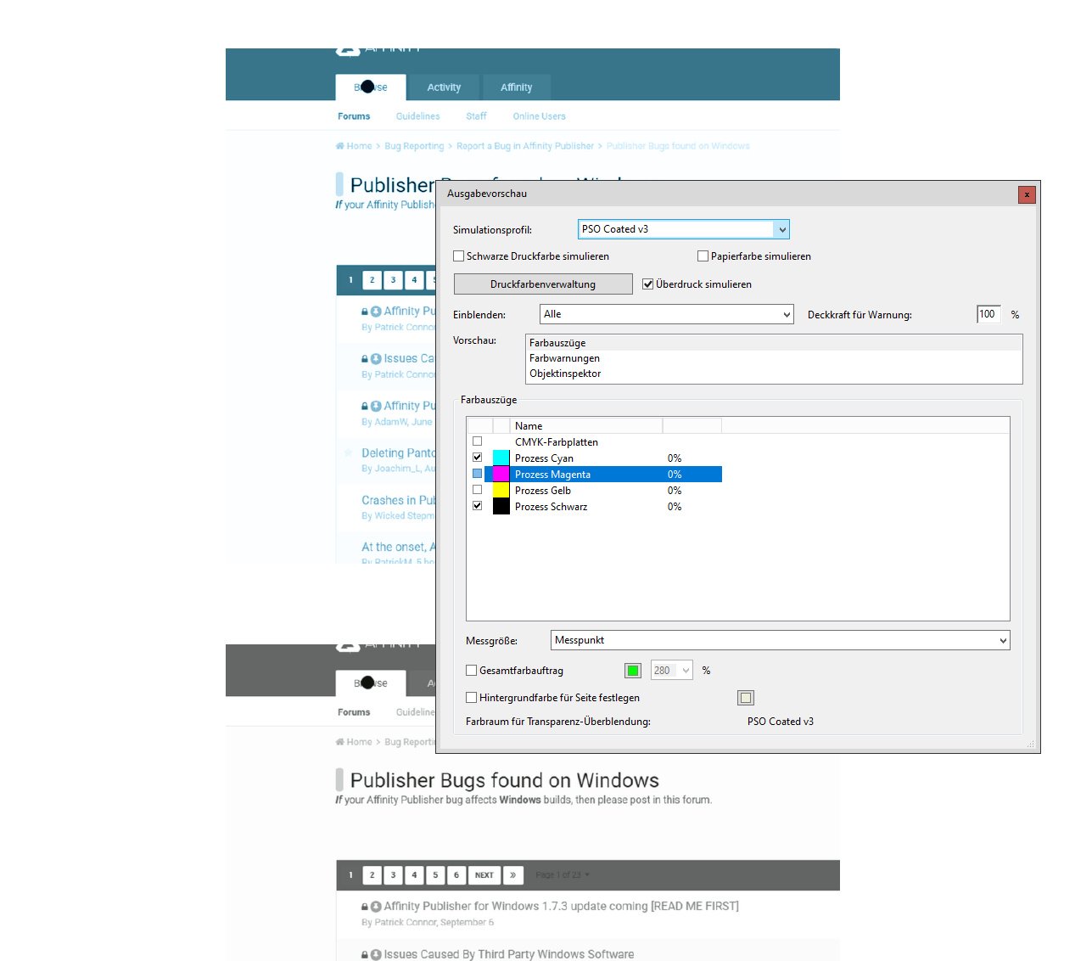Screen dimensions: 1092x961
Task: Uncheck the Prozess Cyan plate checkbox
Action: pos(477,458)
